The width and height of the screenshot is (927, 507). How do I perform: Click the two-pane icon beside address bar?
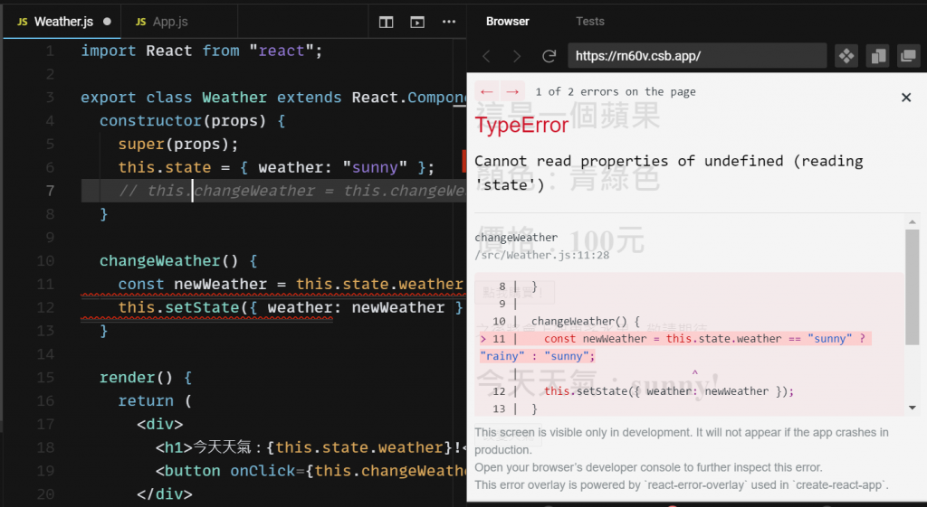click(x=877, y=56)
